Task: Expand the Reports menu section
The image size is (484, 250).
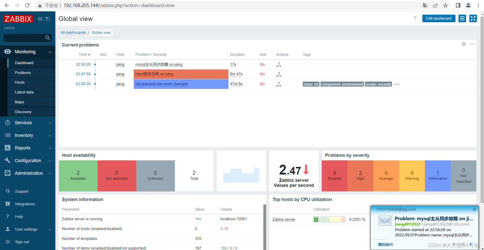Action: (x=50, y=148)
